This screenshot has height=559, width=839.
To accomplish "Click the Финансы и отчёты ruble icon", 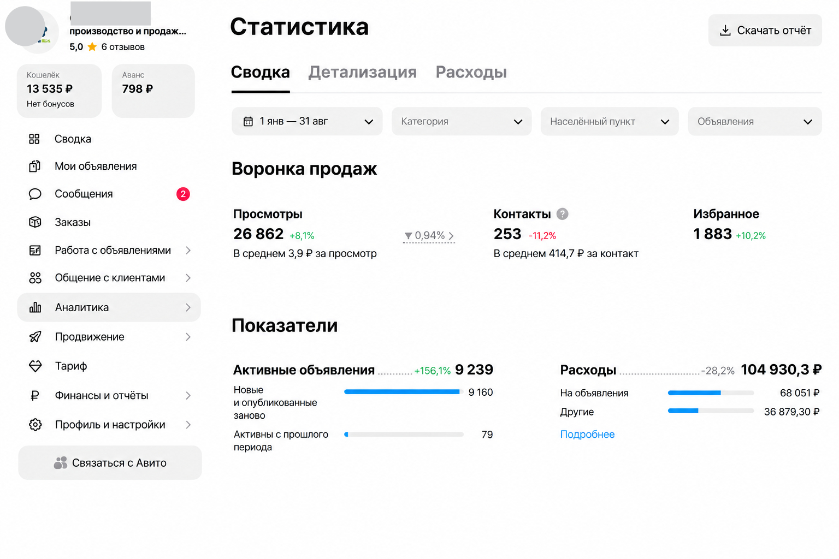I will click(x=35, y=396).
